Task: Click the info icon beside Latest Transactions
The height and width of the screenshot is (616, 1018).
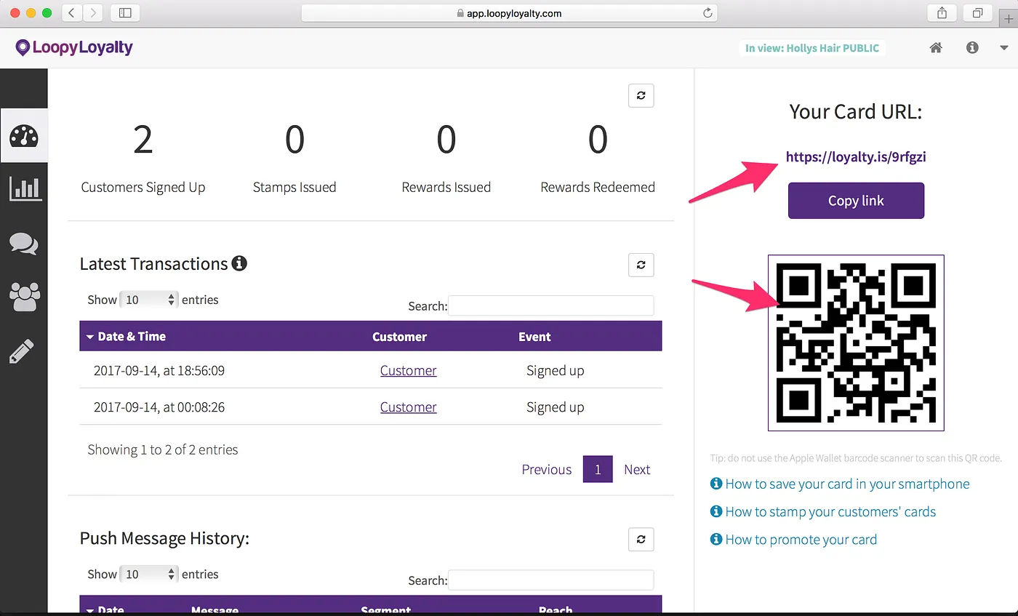Action: pyautogui.click(x=239, y=263)
